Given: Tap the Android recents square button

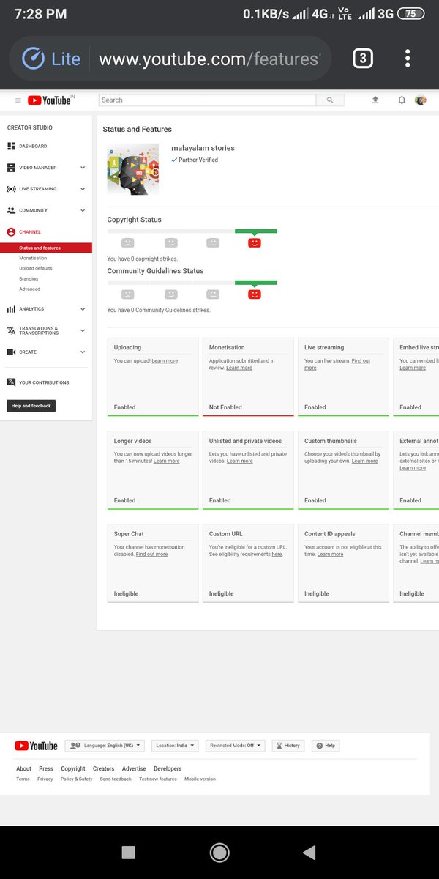Looking at the screenshot, I should point(128,852).
